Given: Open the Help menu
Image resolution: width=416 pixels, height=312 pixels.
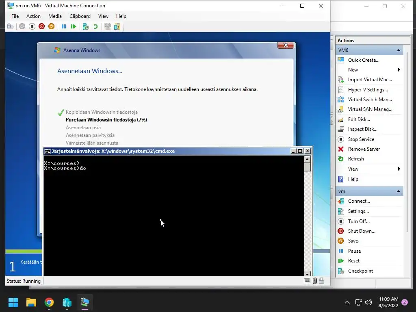Looking at the screenshot, I should (x=121, y=16).
